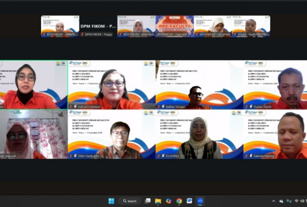Click the muted mic icon beside BEM FIKOM - Aulia
Screen dimensions: 307x207
44,34
